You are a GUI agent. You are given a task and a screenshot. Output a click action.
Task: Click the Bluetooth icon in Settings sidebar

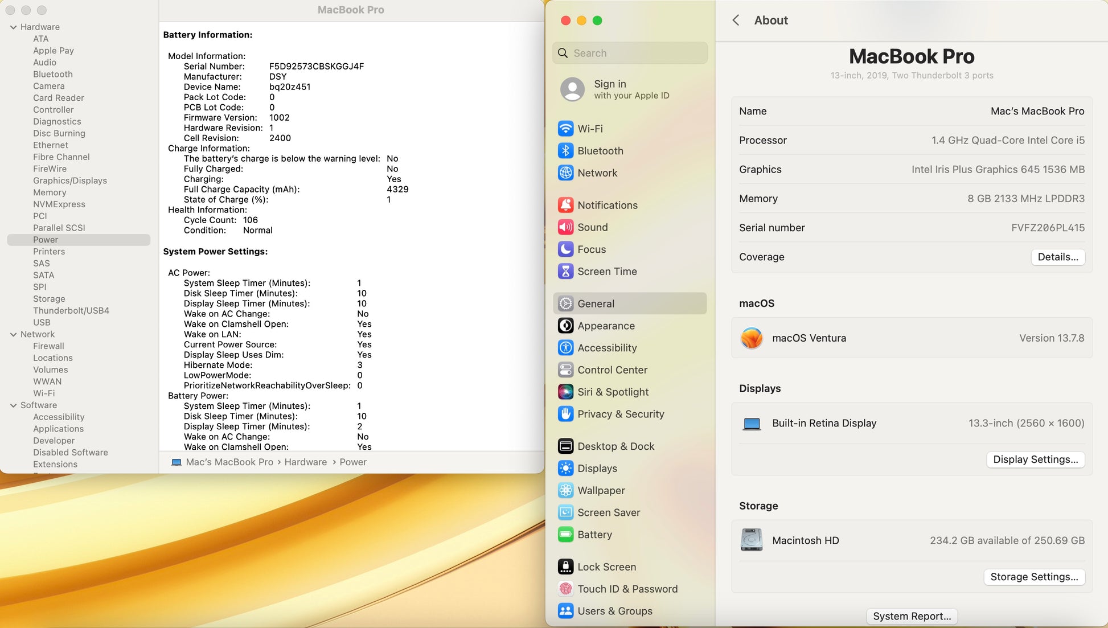tap(565, 151)
